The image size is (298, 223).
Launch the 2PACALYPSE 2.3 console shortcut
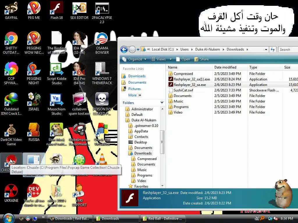[x=102, y=13]
